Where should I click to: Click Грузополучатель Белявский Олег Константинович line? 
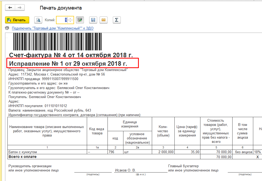pyautogui.click(x=59, y=88)
